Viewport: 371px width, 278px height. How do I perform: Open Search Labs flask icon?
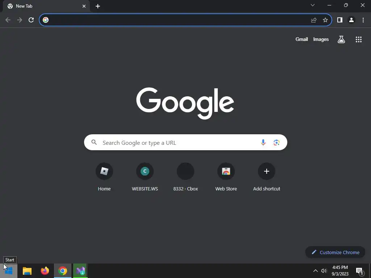(x=341, y=39)
